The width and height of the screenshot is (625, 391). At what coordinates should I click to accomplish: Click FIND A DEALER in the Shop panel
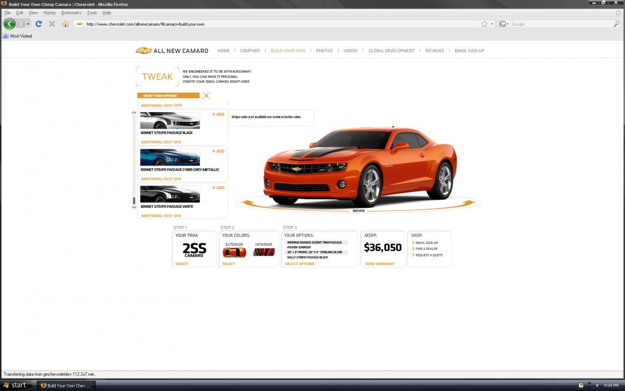[x=426, y=249]
